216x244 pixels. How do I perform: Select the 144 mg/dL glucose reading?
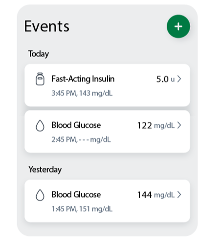pos(156,195)
